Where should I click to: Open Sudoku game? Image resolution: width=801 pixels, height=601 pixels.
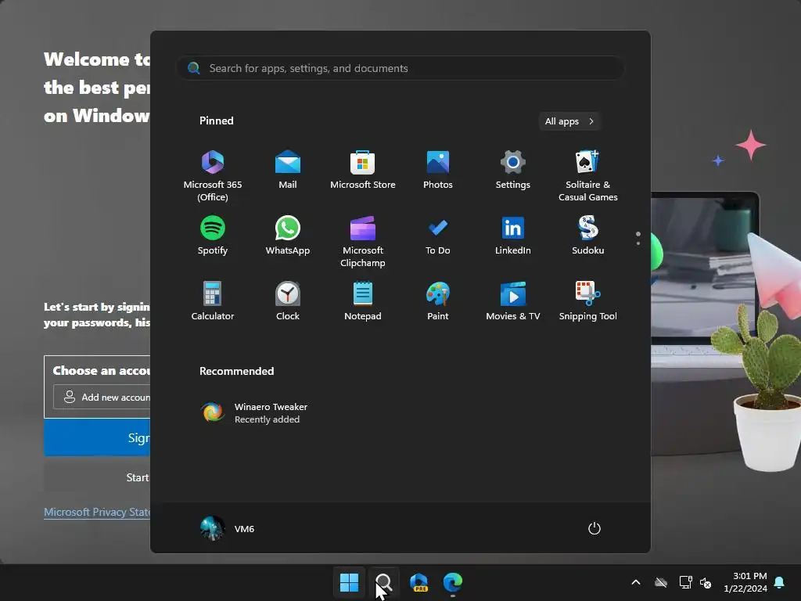[588, 235]
